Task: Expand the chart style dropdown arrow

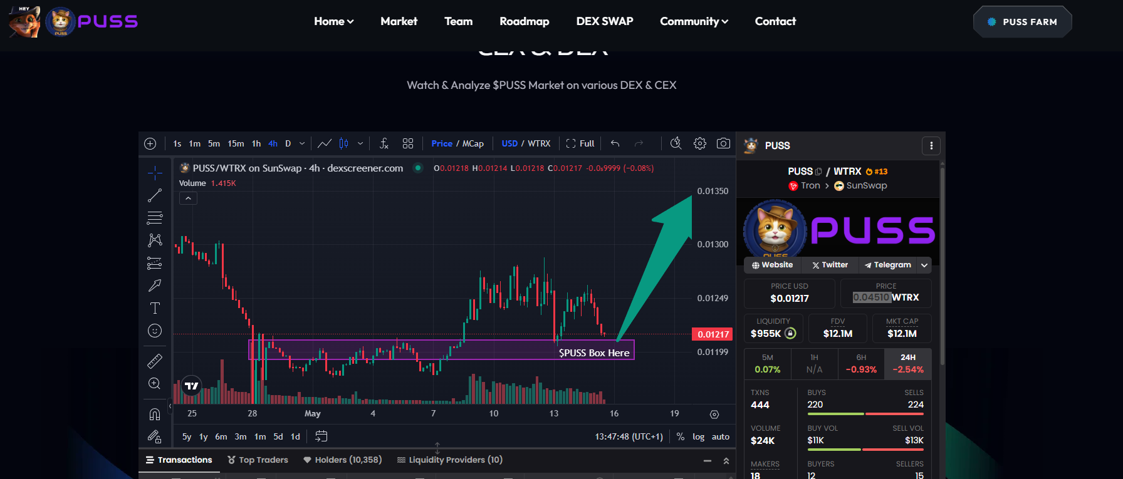Action: tap(360, 143)
